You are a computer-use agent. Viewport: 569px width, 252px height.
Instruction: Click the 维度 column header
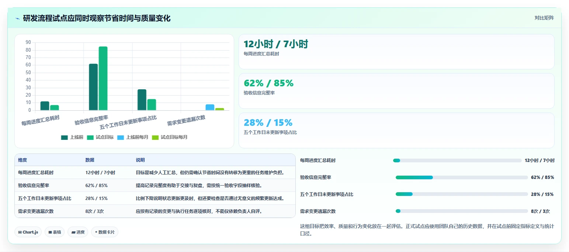tap(22, 160)
